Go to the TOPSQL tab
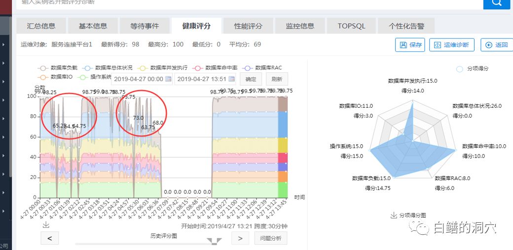 click(x=351, y=26)
